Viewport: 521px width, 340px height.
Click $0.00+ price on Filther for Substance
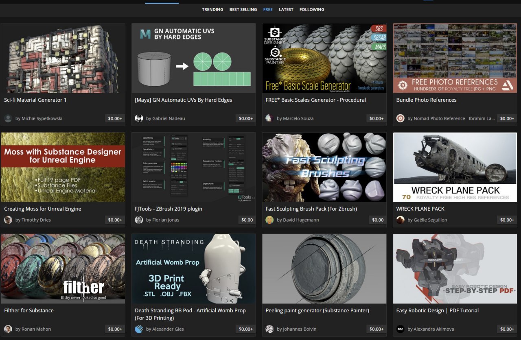(115, 329)
